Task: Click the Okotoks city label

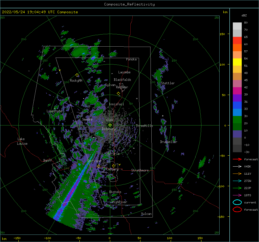Action: [115, 192]
